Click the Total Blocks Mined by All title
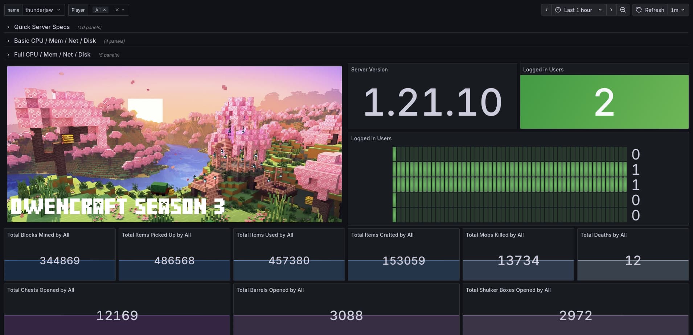Viewport: 693px width, 335px height. (x=38, y=235)
